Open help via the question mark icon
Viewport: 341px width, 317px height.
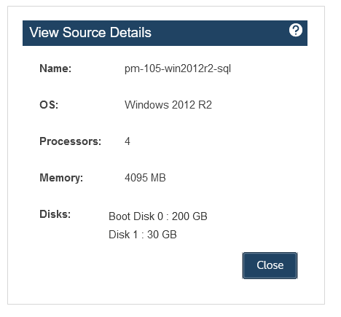[296, 30]
